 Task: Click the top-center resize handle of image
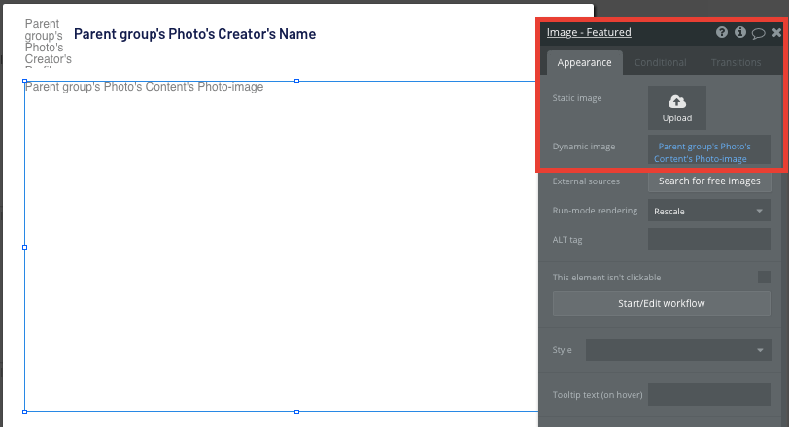(297, 81)
